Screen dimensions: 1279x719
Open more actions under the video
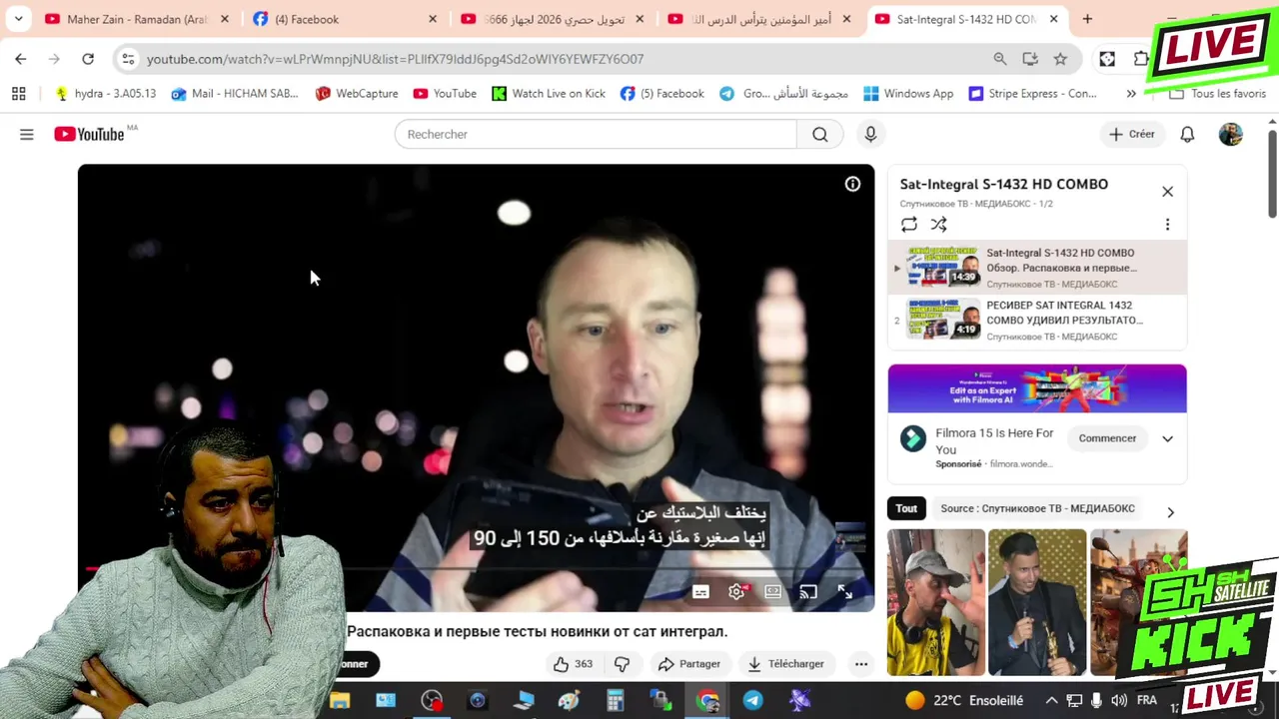pyautogui.click(x=860, y=664)
